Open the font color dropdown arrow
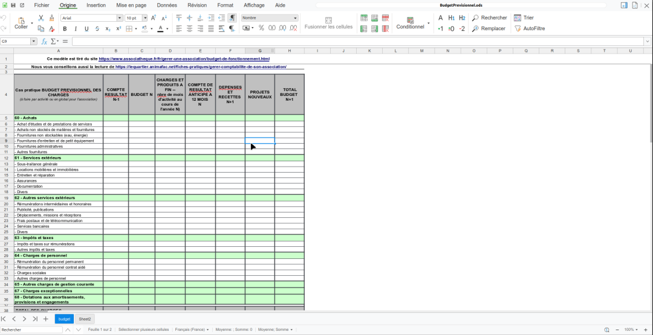 [x=167, y=29]
